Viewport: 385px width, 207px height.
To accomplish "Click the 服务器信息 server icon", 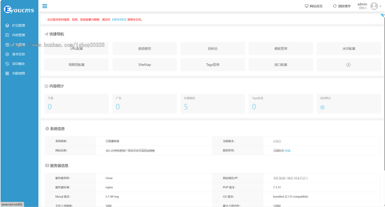I will pyautogui.click(x=47, y=166).
